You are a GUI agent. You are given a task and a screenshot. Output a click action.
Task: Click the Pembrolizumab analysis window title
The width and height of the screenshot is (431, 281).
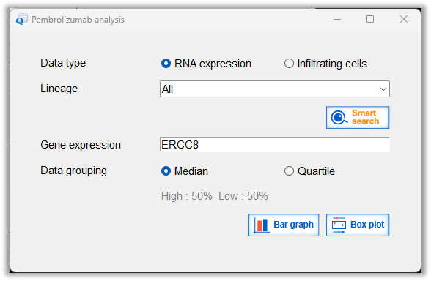[78, 20]
